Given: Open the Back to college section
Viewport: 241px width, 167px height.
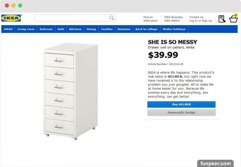Looking at the screenshot, I should coord(146,29).
